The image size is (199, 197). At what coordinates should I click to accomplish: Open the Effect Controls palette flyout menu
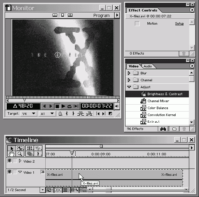(x=192, y=10)
